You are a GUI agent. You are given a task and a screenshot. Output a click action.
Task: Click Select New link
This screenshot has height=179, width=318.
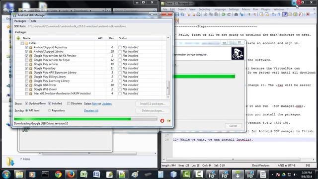coord(95,104)
